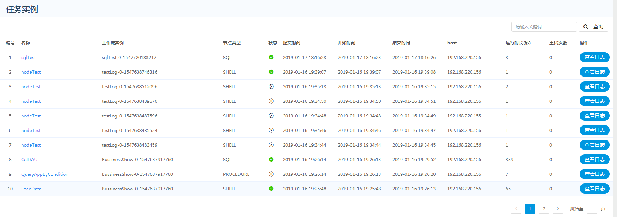View log for testLog-0-1547638483459 row
617x217 pixels.
pyautogui.click(x=595, y=145)
